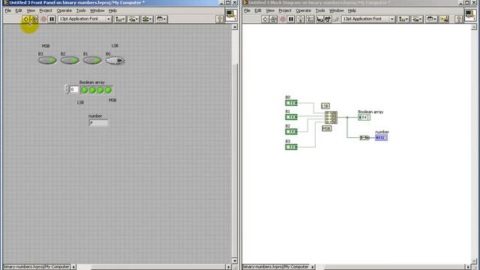Open Window menu in Front Panel window
480x270 pixels.
(97, 10)
